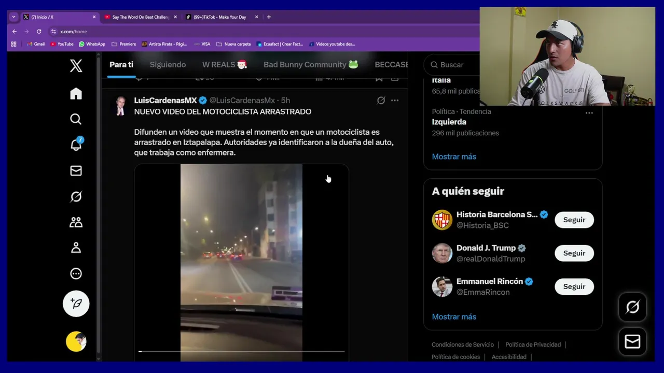
Task: Open Videos youtube des... bookmark
Action: 332,44
